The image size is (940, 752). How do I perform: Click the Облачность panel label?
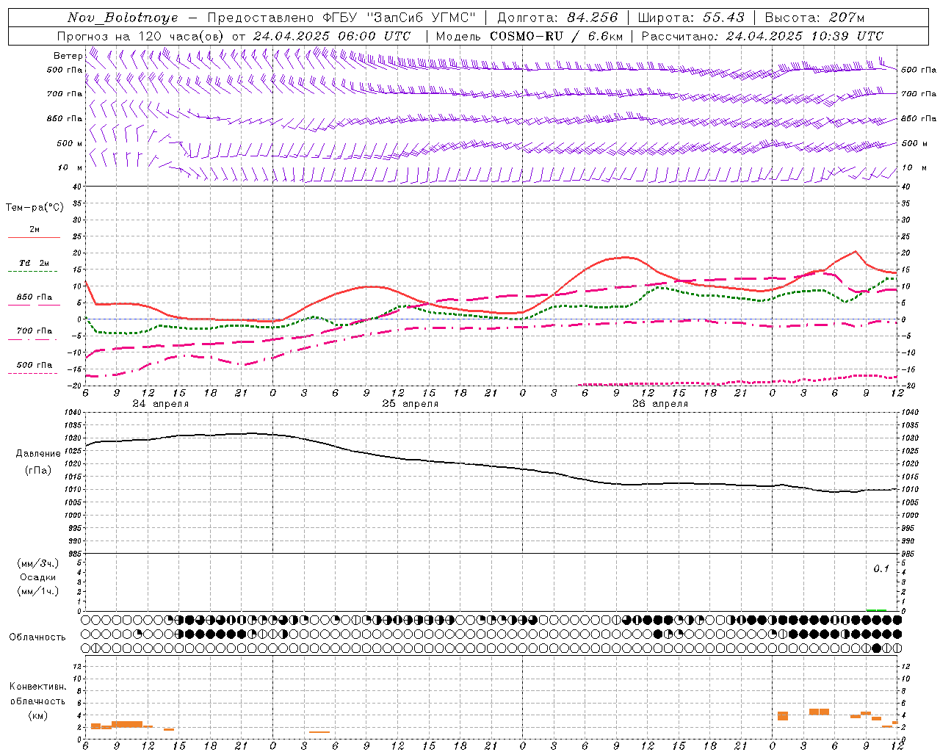[37, 637]
